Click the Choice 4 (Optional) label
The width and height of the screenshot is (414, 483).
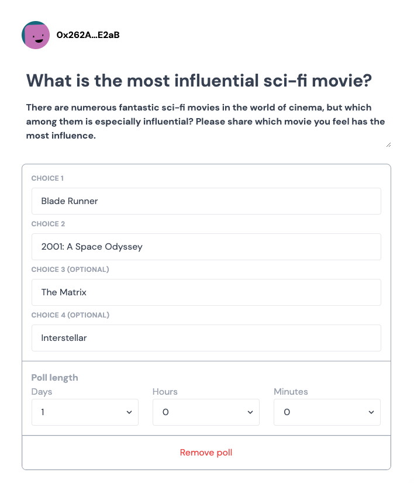[70, 315]
